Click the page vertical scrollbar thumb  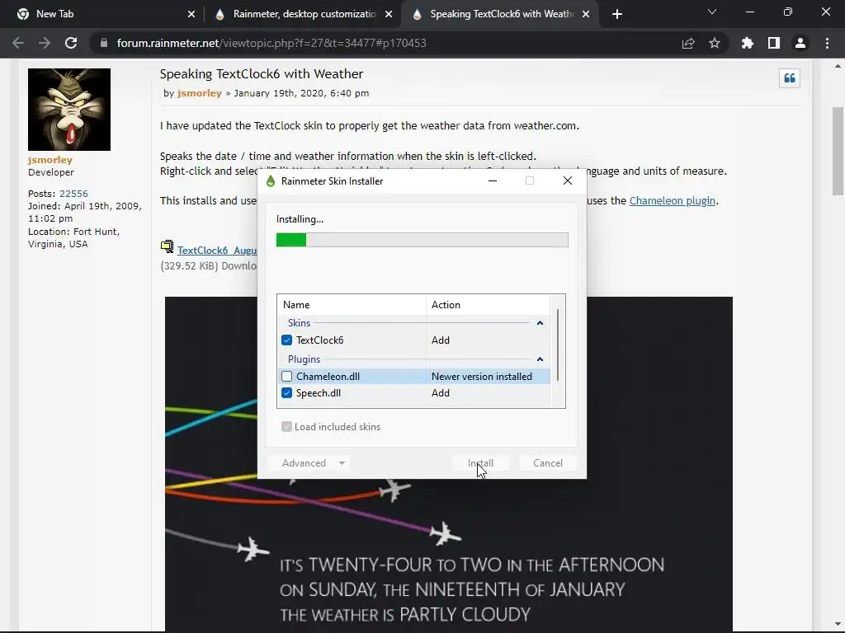coord(838,152)
